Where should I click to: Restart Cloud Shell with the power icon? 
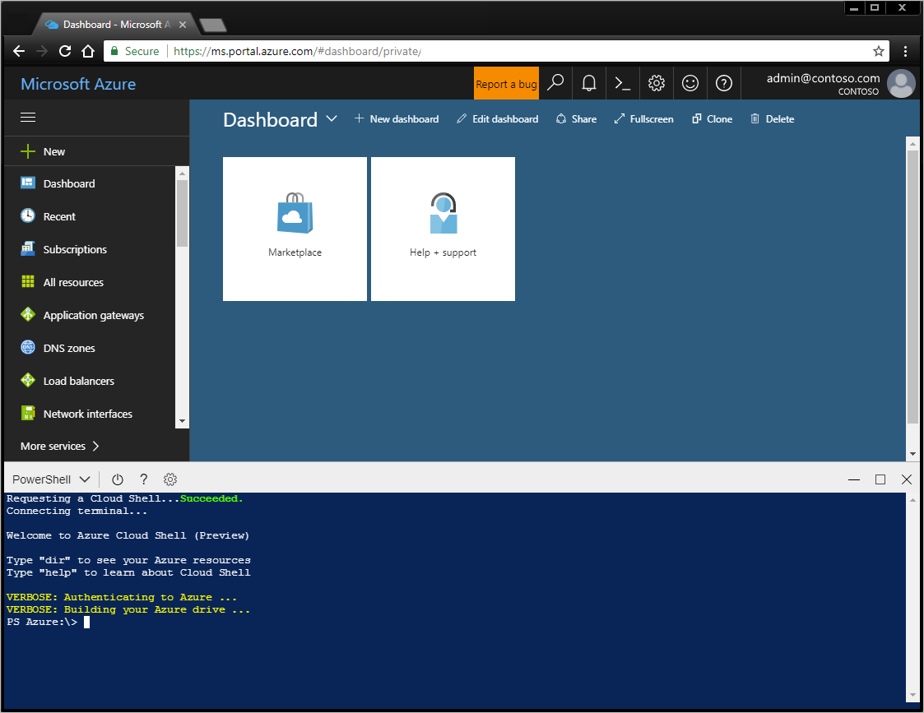117,479
